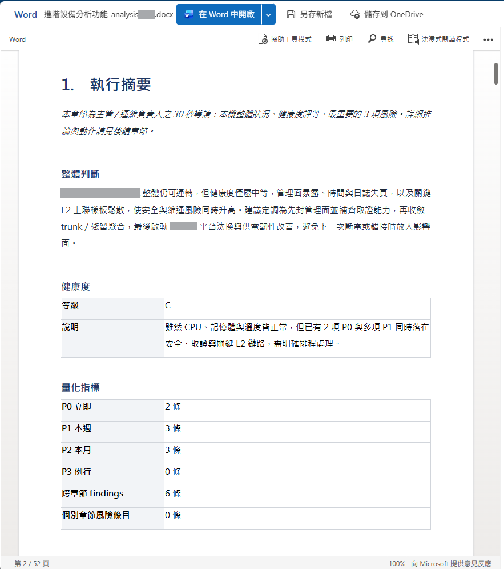Viewport: 504px width, 569px height.
Task: Click the document file name title
Action: click(108, 14)
